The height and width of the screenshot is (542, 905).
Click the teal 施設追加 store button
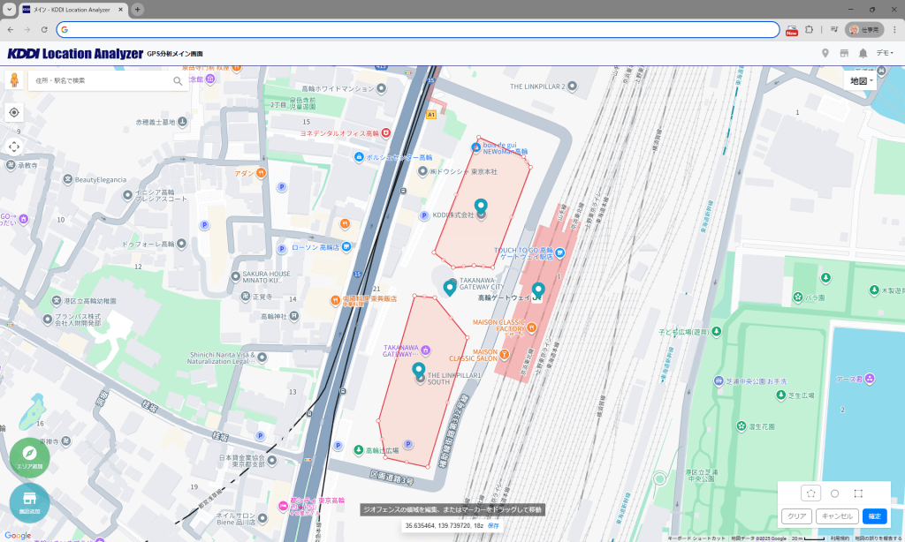click(x=29, y=503)
